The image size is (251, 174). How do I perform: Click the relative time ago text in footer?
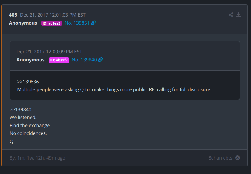pos(37,158)
